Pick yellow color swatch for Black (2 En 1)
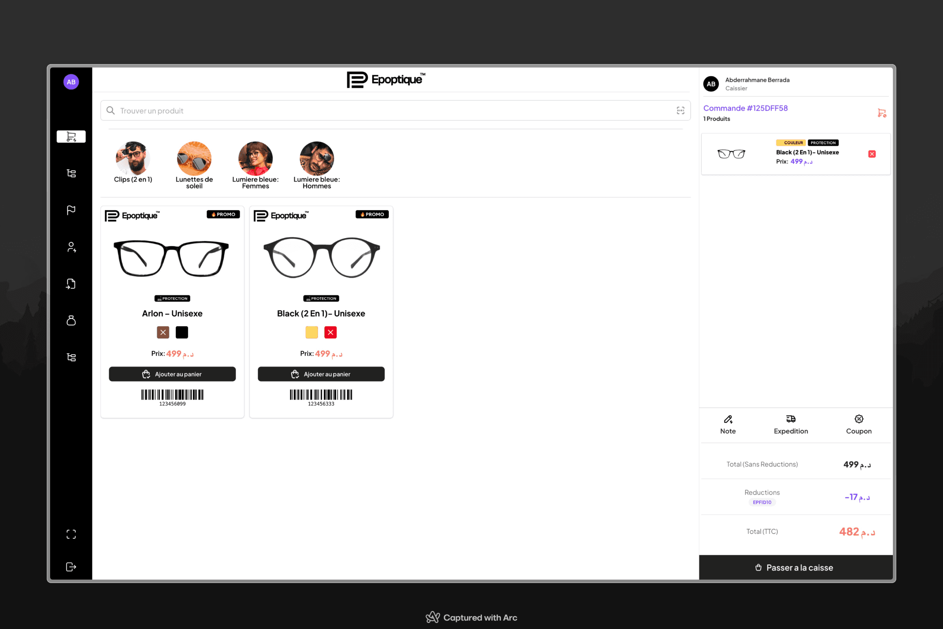This screenshot has width=943, height=629. (311, 332)
